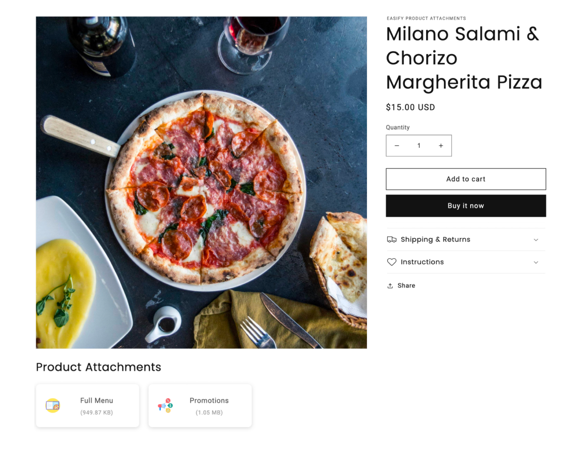Download the Promotions attachment
Viewport: 580px width, 449px height.
click(x=209, y=405)
